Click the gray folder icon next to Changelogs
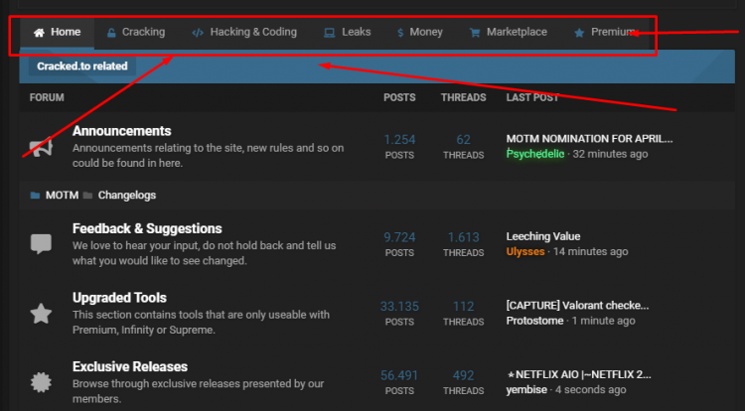 tap(87, 195)
